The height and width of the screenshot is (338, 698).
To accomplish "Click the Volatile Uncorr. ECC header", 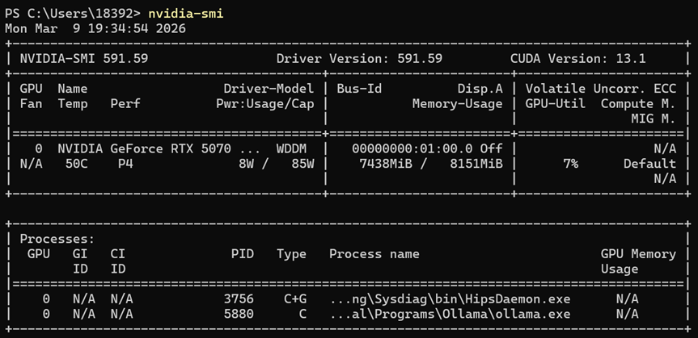I will point(601,89).
